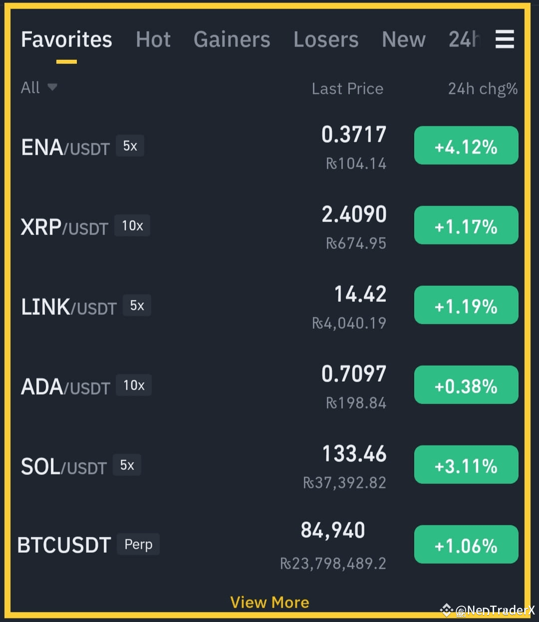Click the 5x tag beside LINK/USDT
Image resolution: width=539 pixels, height=622 pixels.
tap(137, 305)
